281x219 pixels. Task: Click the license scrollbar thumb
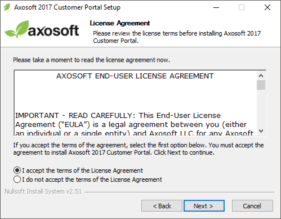[261, 85]
